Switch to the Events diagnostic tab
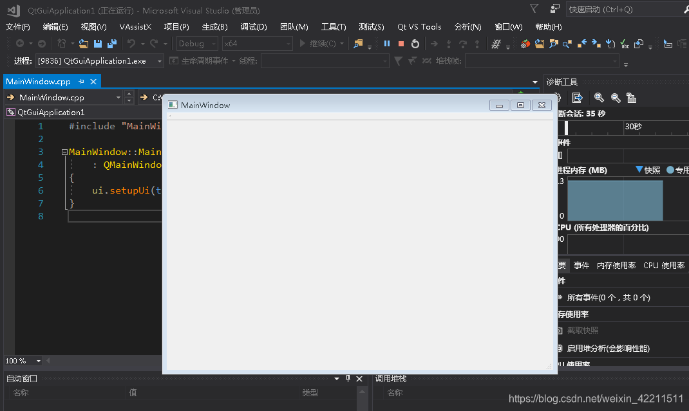The width and height of the screenshot is (689, 411). [581, 265]
